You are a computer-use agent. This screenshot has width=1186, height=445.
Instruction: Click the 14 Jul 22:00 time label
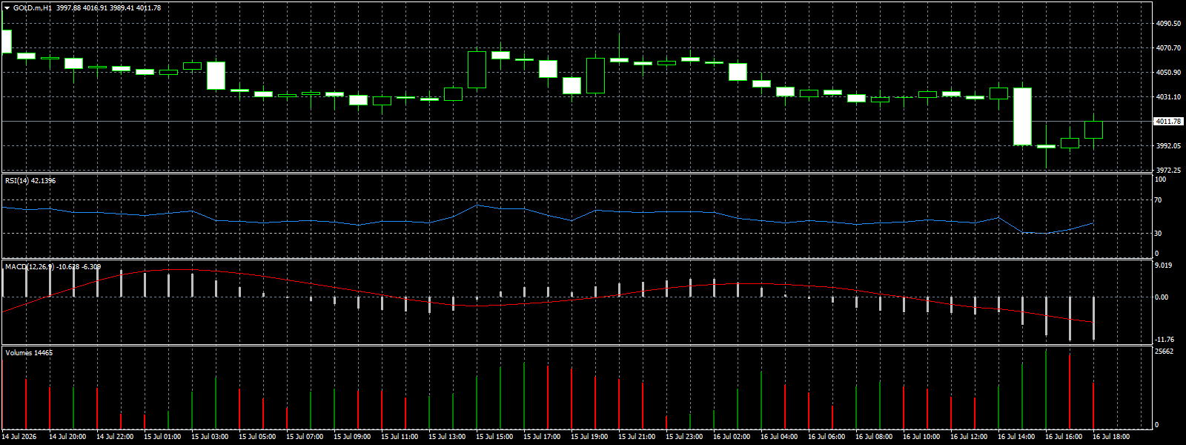(x=115, y=437)
